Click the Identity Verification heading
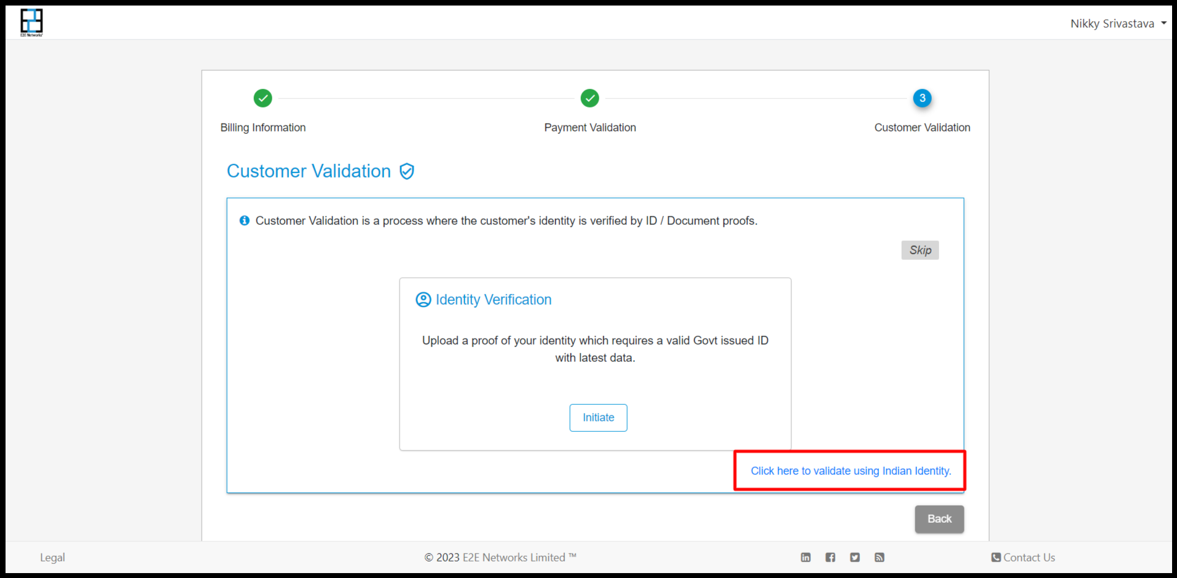 494,300
